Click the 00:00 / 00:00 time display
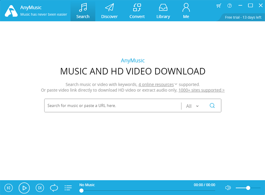265x195 pixels. (x=204, y=185)
